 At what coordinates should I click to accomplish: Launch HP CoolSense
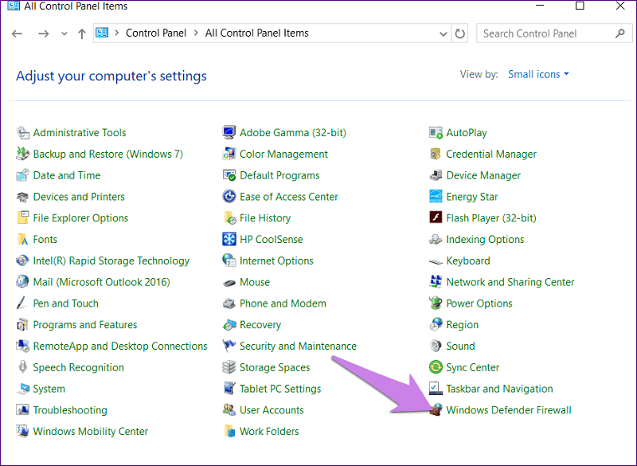[270, 238]
